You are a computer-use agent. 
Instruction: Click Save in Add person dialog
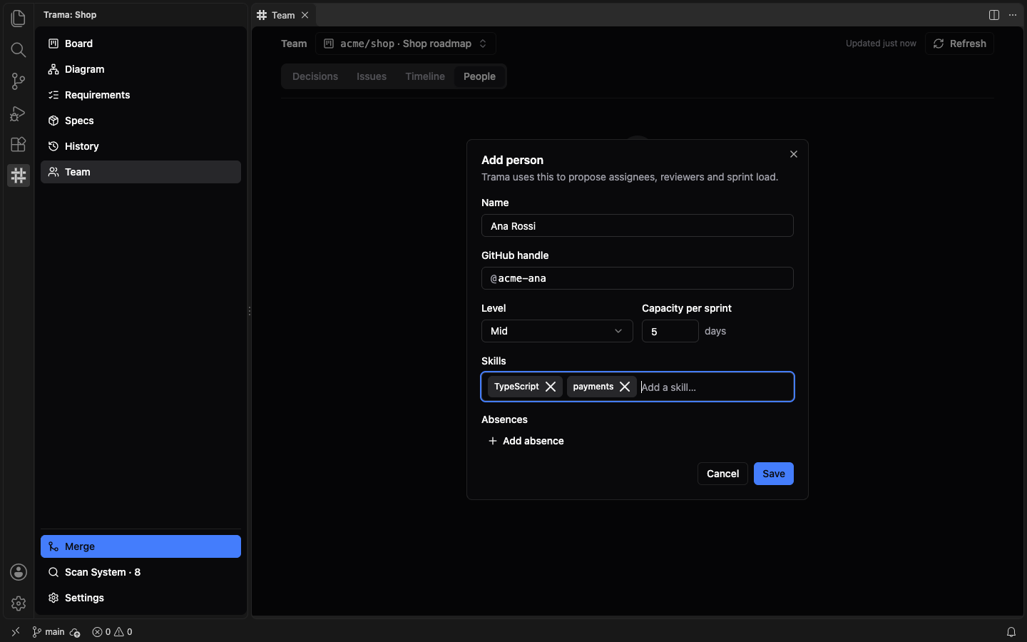pyautogui.click(x=774, y=474)
